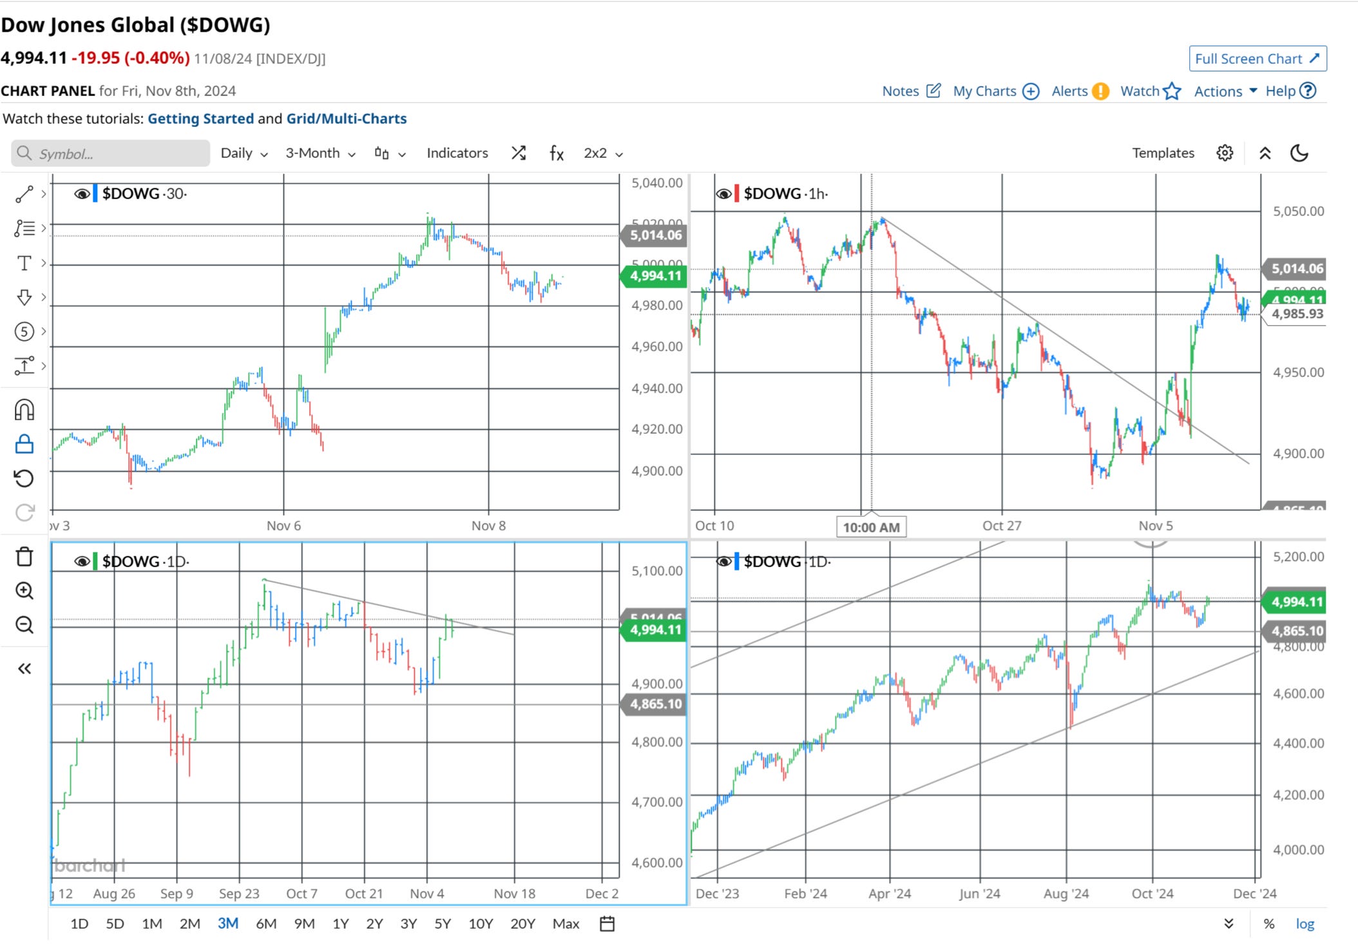Open the 3-Month period dropdown
Viewport: 1358px width, 950px height.
(x=320, y=153)
